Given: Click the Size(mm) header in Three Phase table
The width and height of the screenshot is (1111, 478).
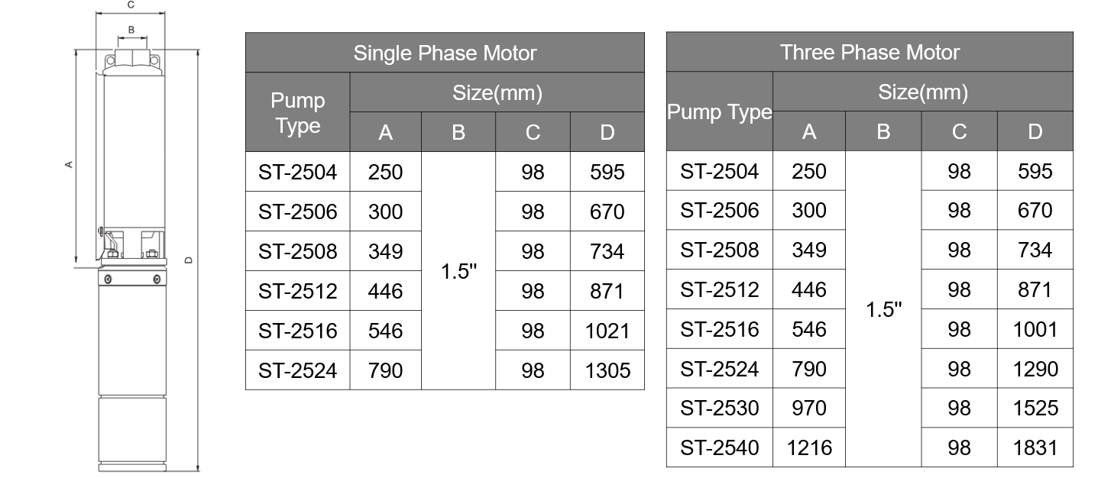Looking at the screenshot, I should click(923, 92).
